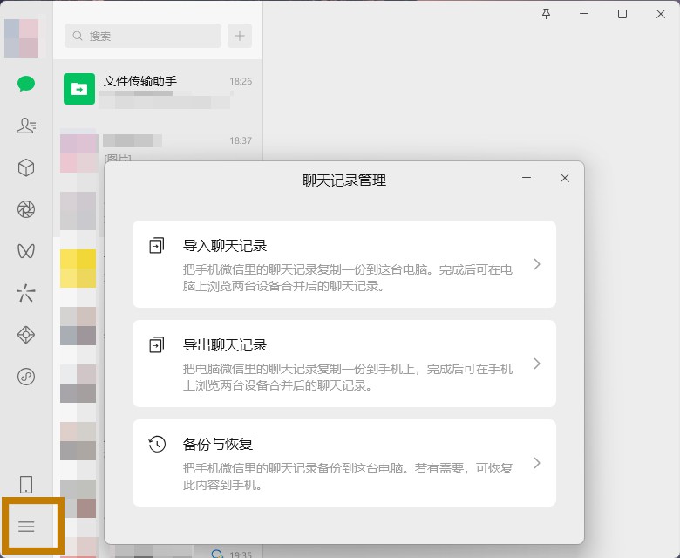Click the description under 备份与恢复
The width and height of the screenshot is (680, 558).
point(348,477)
